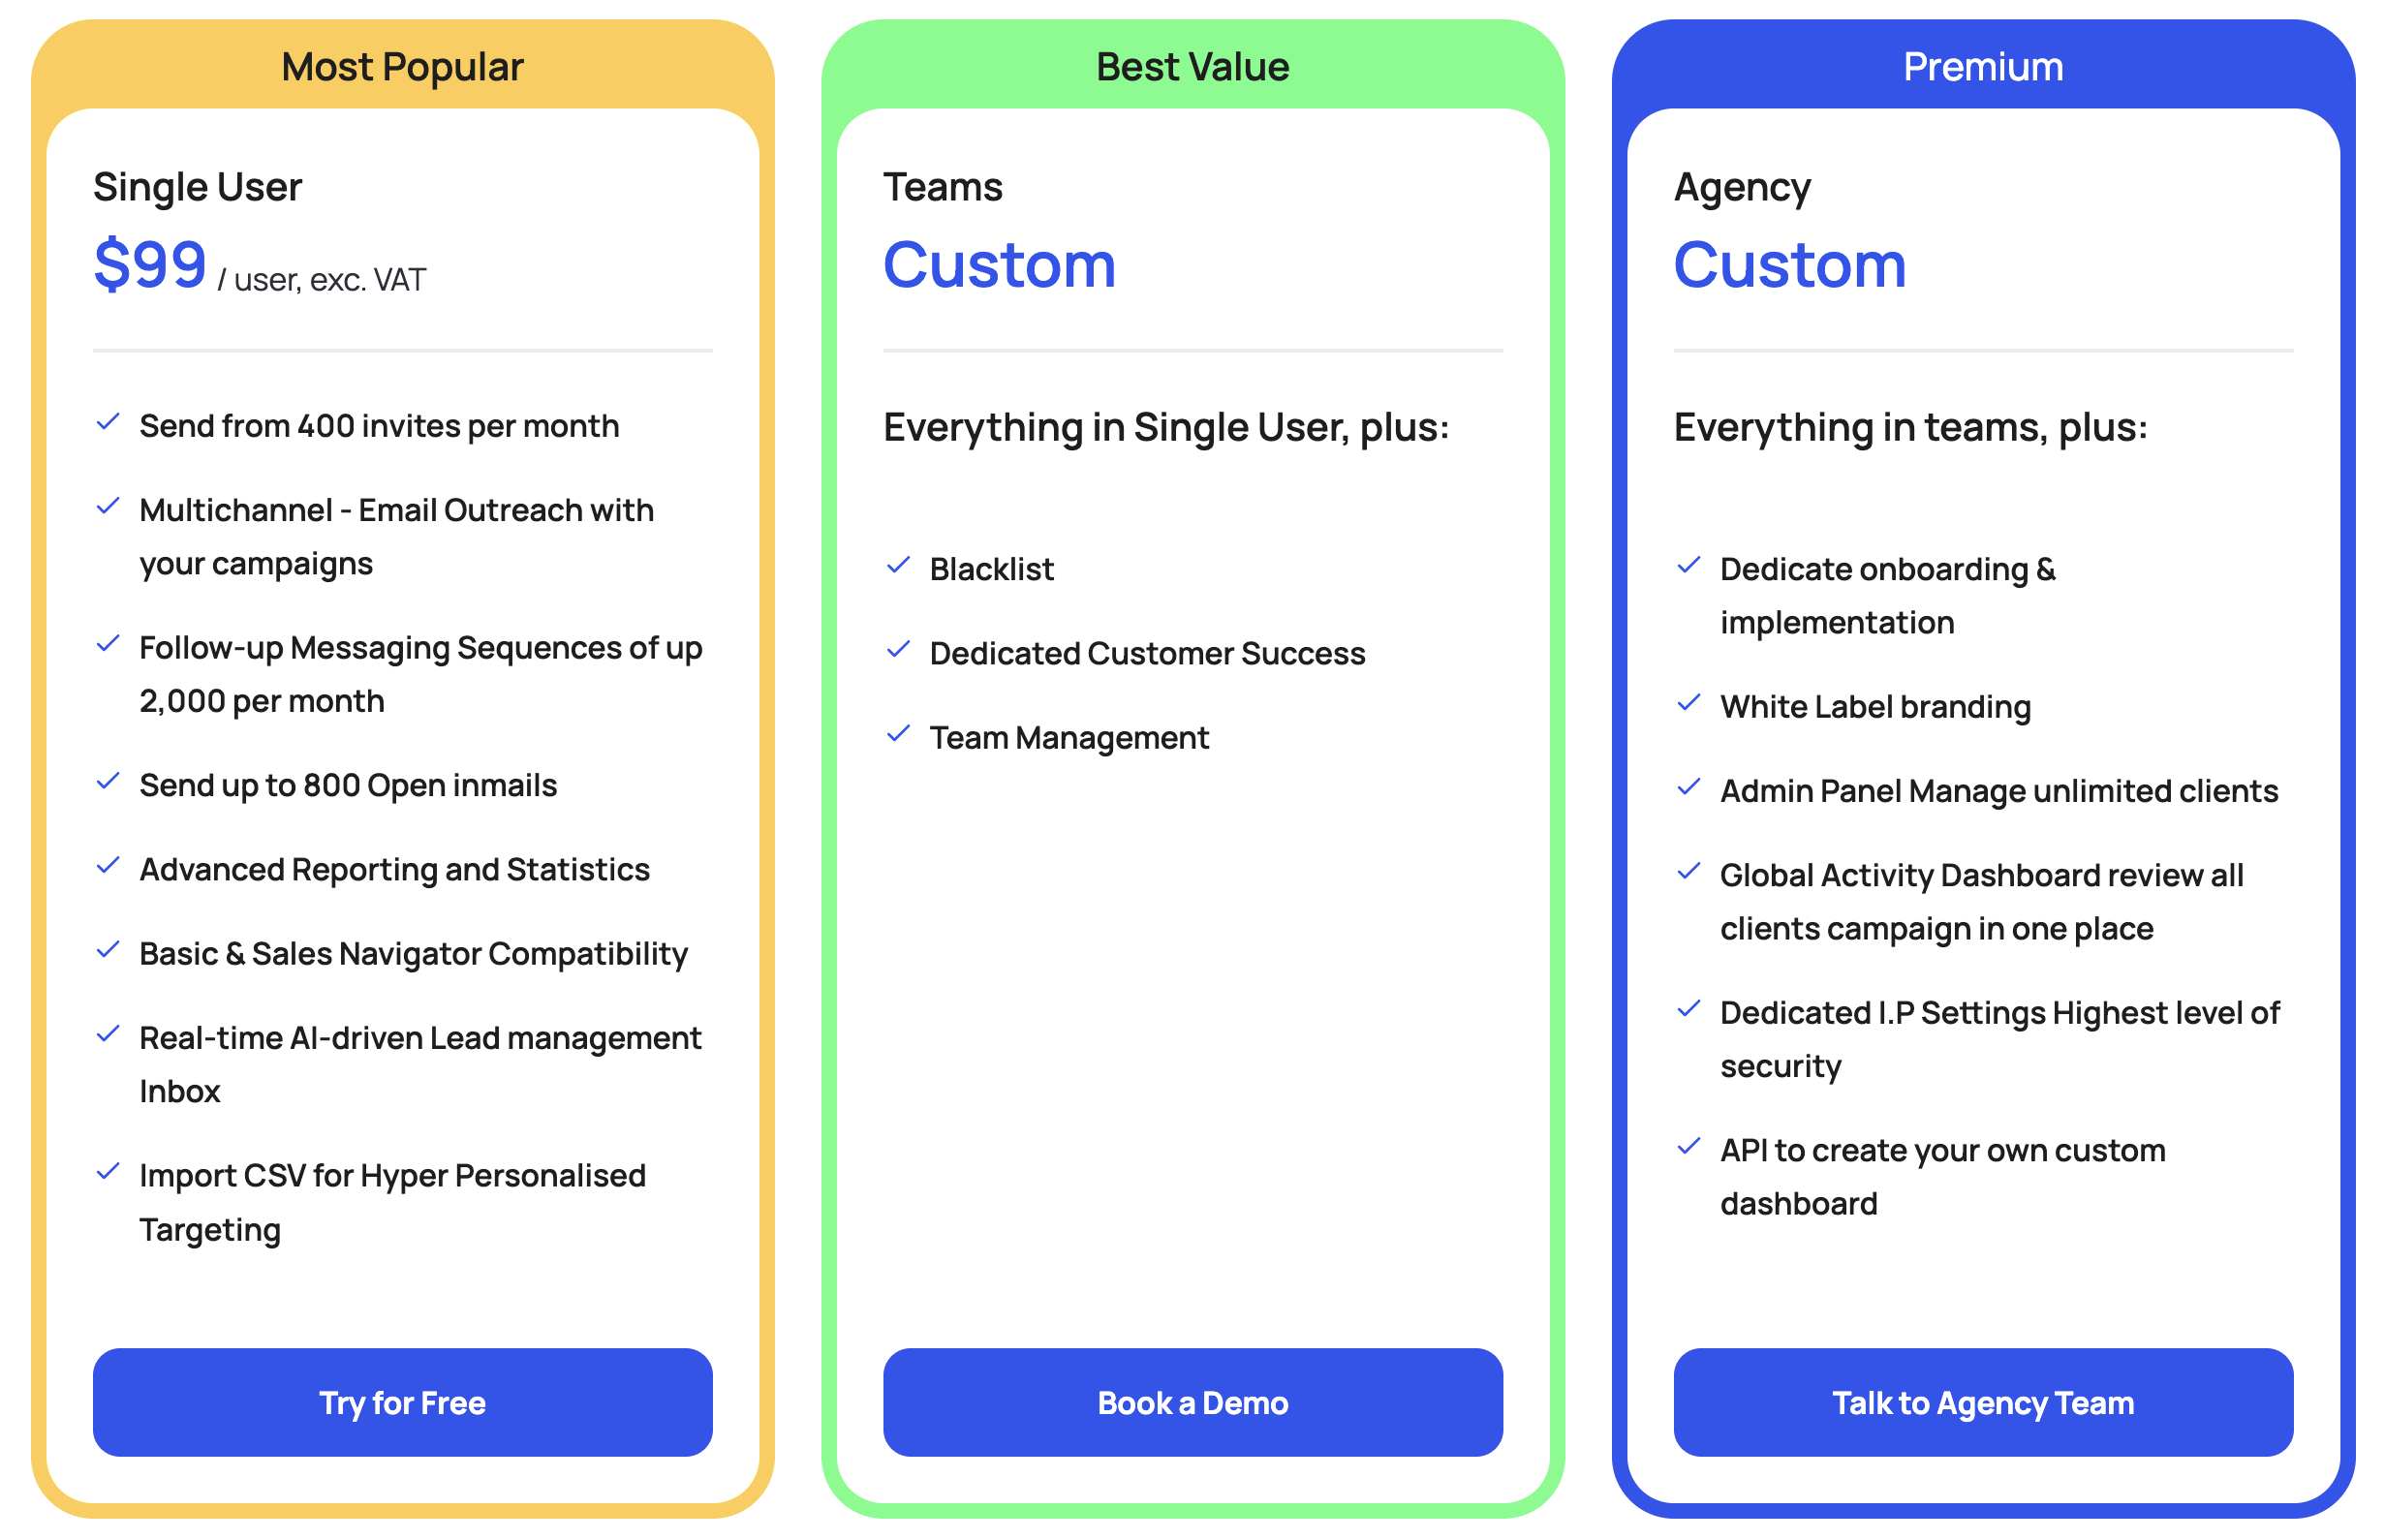This screenshot has height=1540, width=2385.
Task: Click checkmark next to Blacklist feature
Action: [x=898, y=566]
